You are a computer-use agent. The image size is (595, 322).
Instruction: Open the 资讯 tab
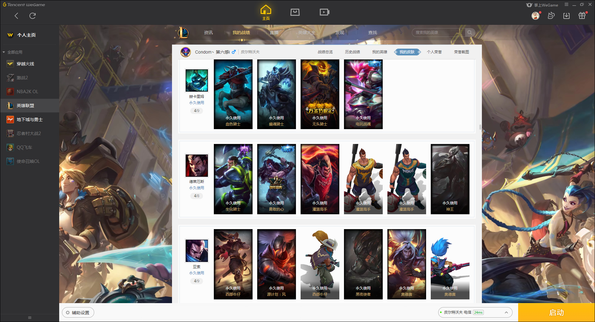208,33
